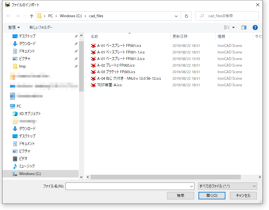Screen dimensions: 269x210
Task: Go up one folder level arrow
Action: [x=31, y=16]
